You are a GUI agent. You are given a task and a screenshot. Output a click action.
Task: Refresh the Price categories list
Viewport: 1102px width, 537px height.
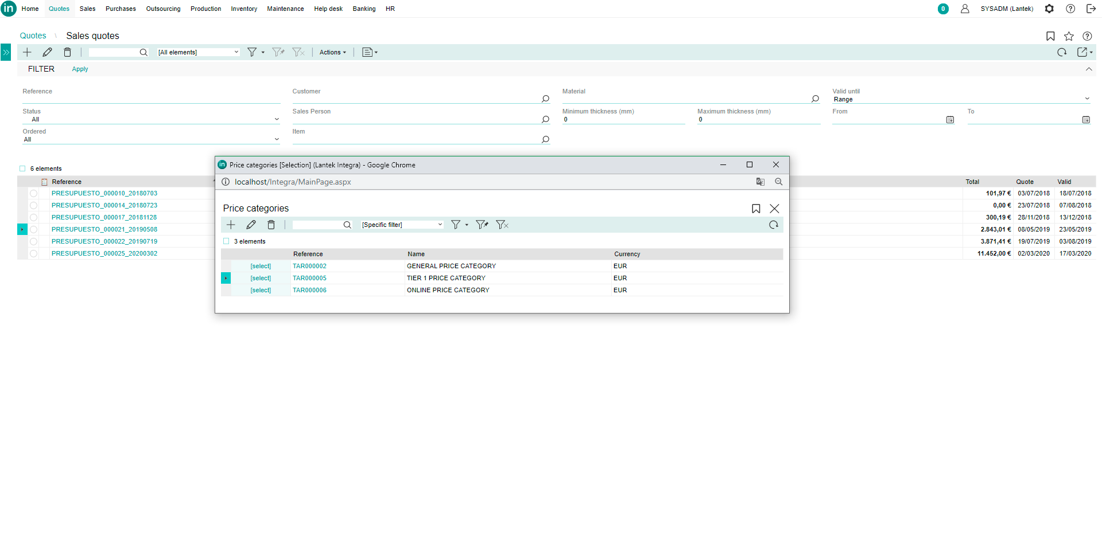(x=774, y=225)
